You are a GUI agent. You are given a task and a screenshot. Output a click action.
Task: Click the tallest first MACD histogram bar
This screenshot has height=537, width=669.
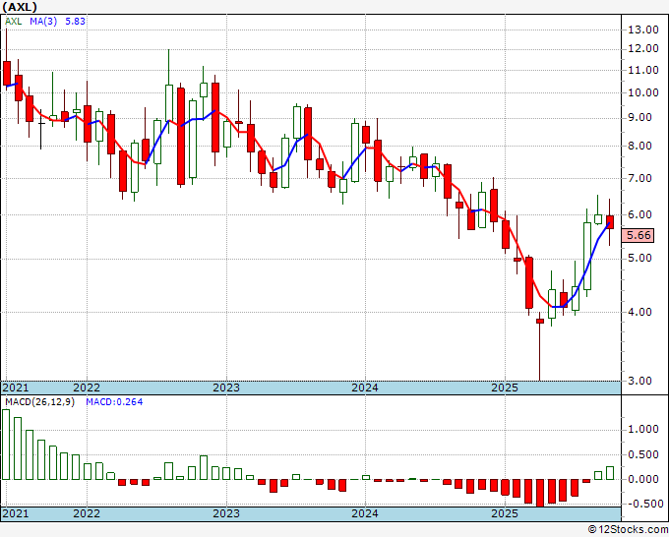tap(6, 445)
